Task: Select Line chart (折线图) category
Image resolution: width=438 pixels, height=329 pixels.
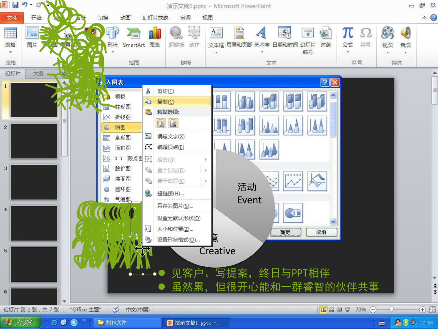Action: pos(122,117)
